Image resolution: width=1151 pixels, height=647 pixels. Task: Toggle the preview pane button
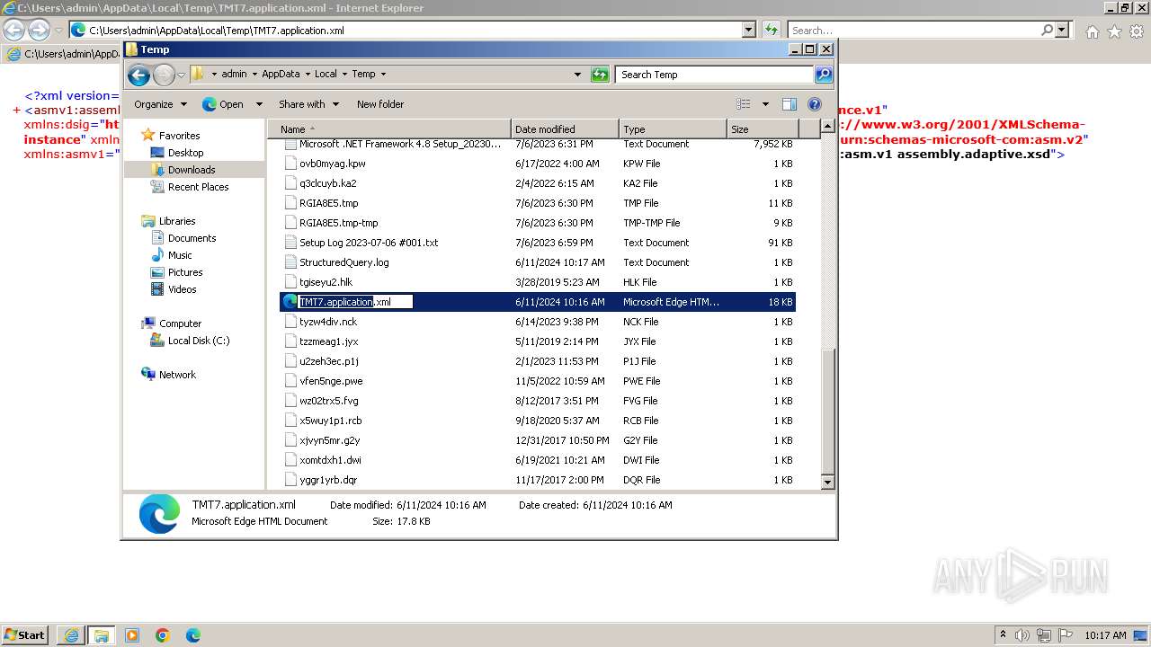click(x=789, y=104)
